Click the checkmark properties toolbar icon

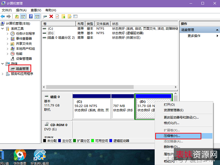(57, 16)
